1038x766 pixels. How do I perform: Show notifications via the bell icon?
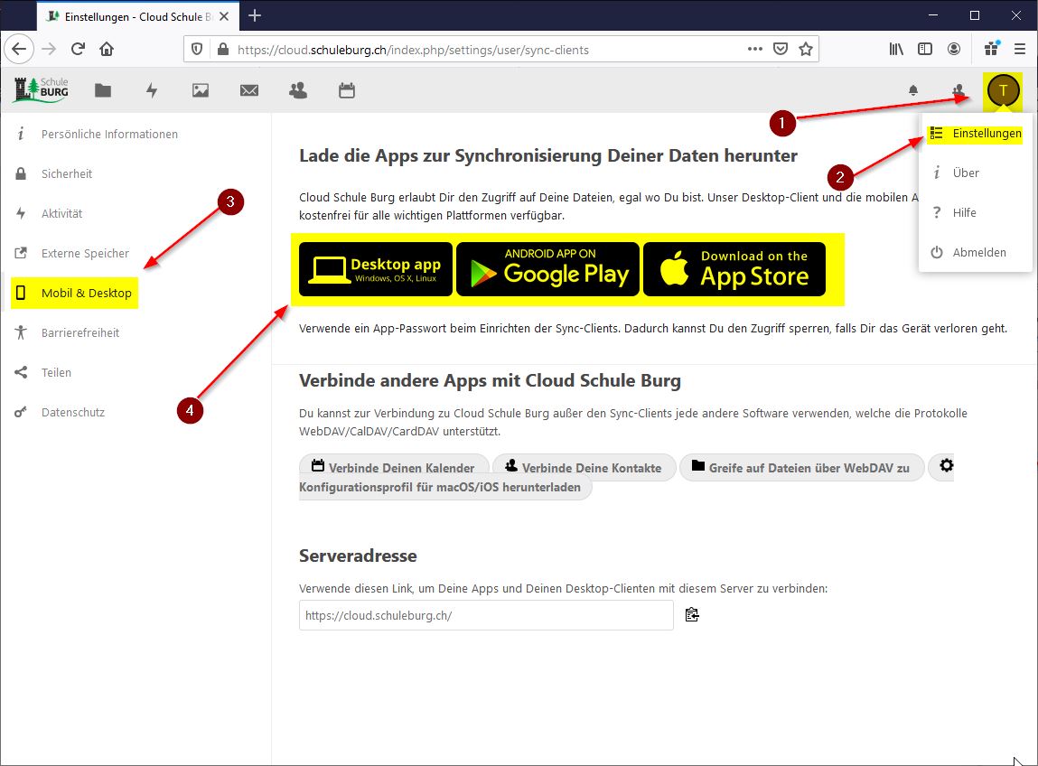[913, 90]
